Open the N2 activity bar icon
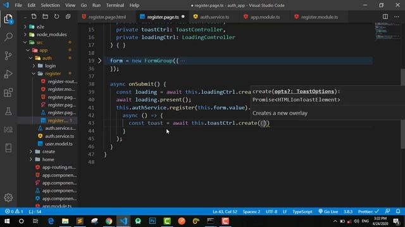 point(8,129)
